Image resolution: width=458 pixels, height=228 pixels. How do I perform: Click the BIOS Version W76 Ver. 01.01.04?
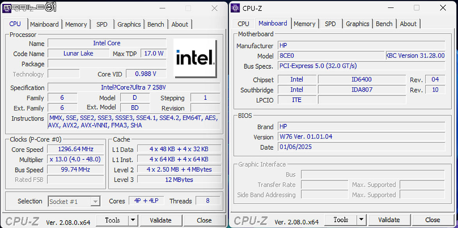pos(361,137)
